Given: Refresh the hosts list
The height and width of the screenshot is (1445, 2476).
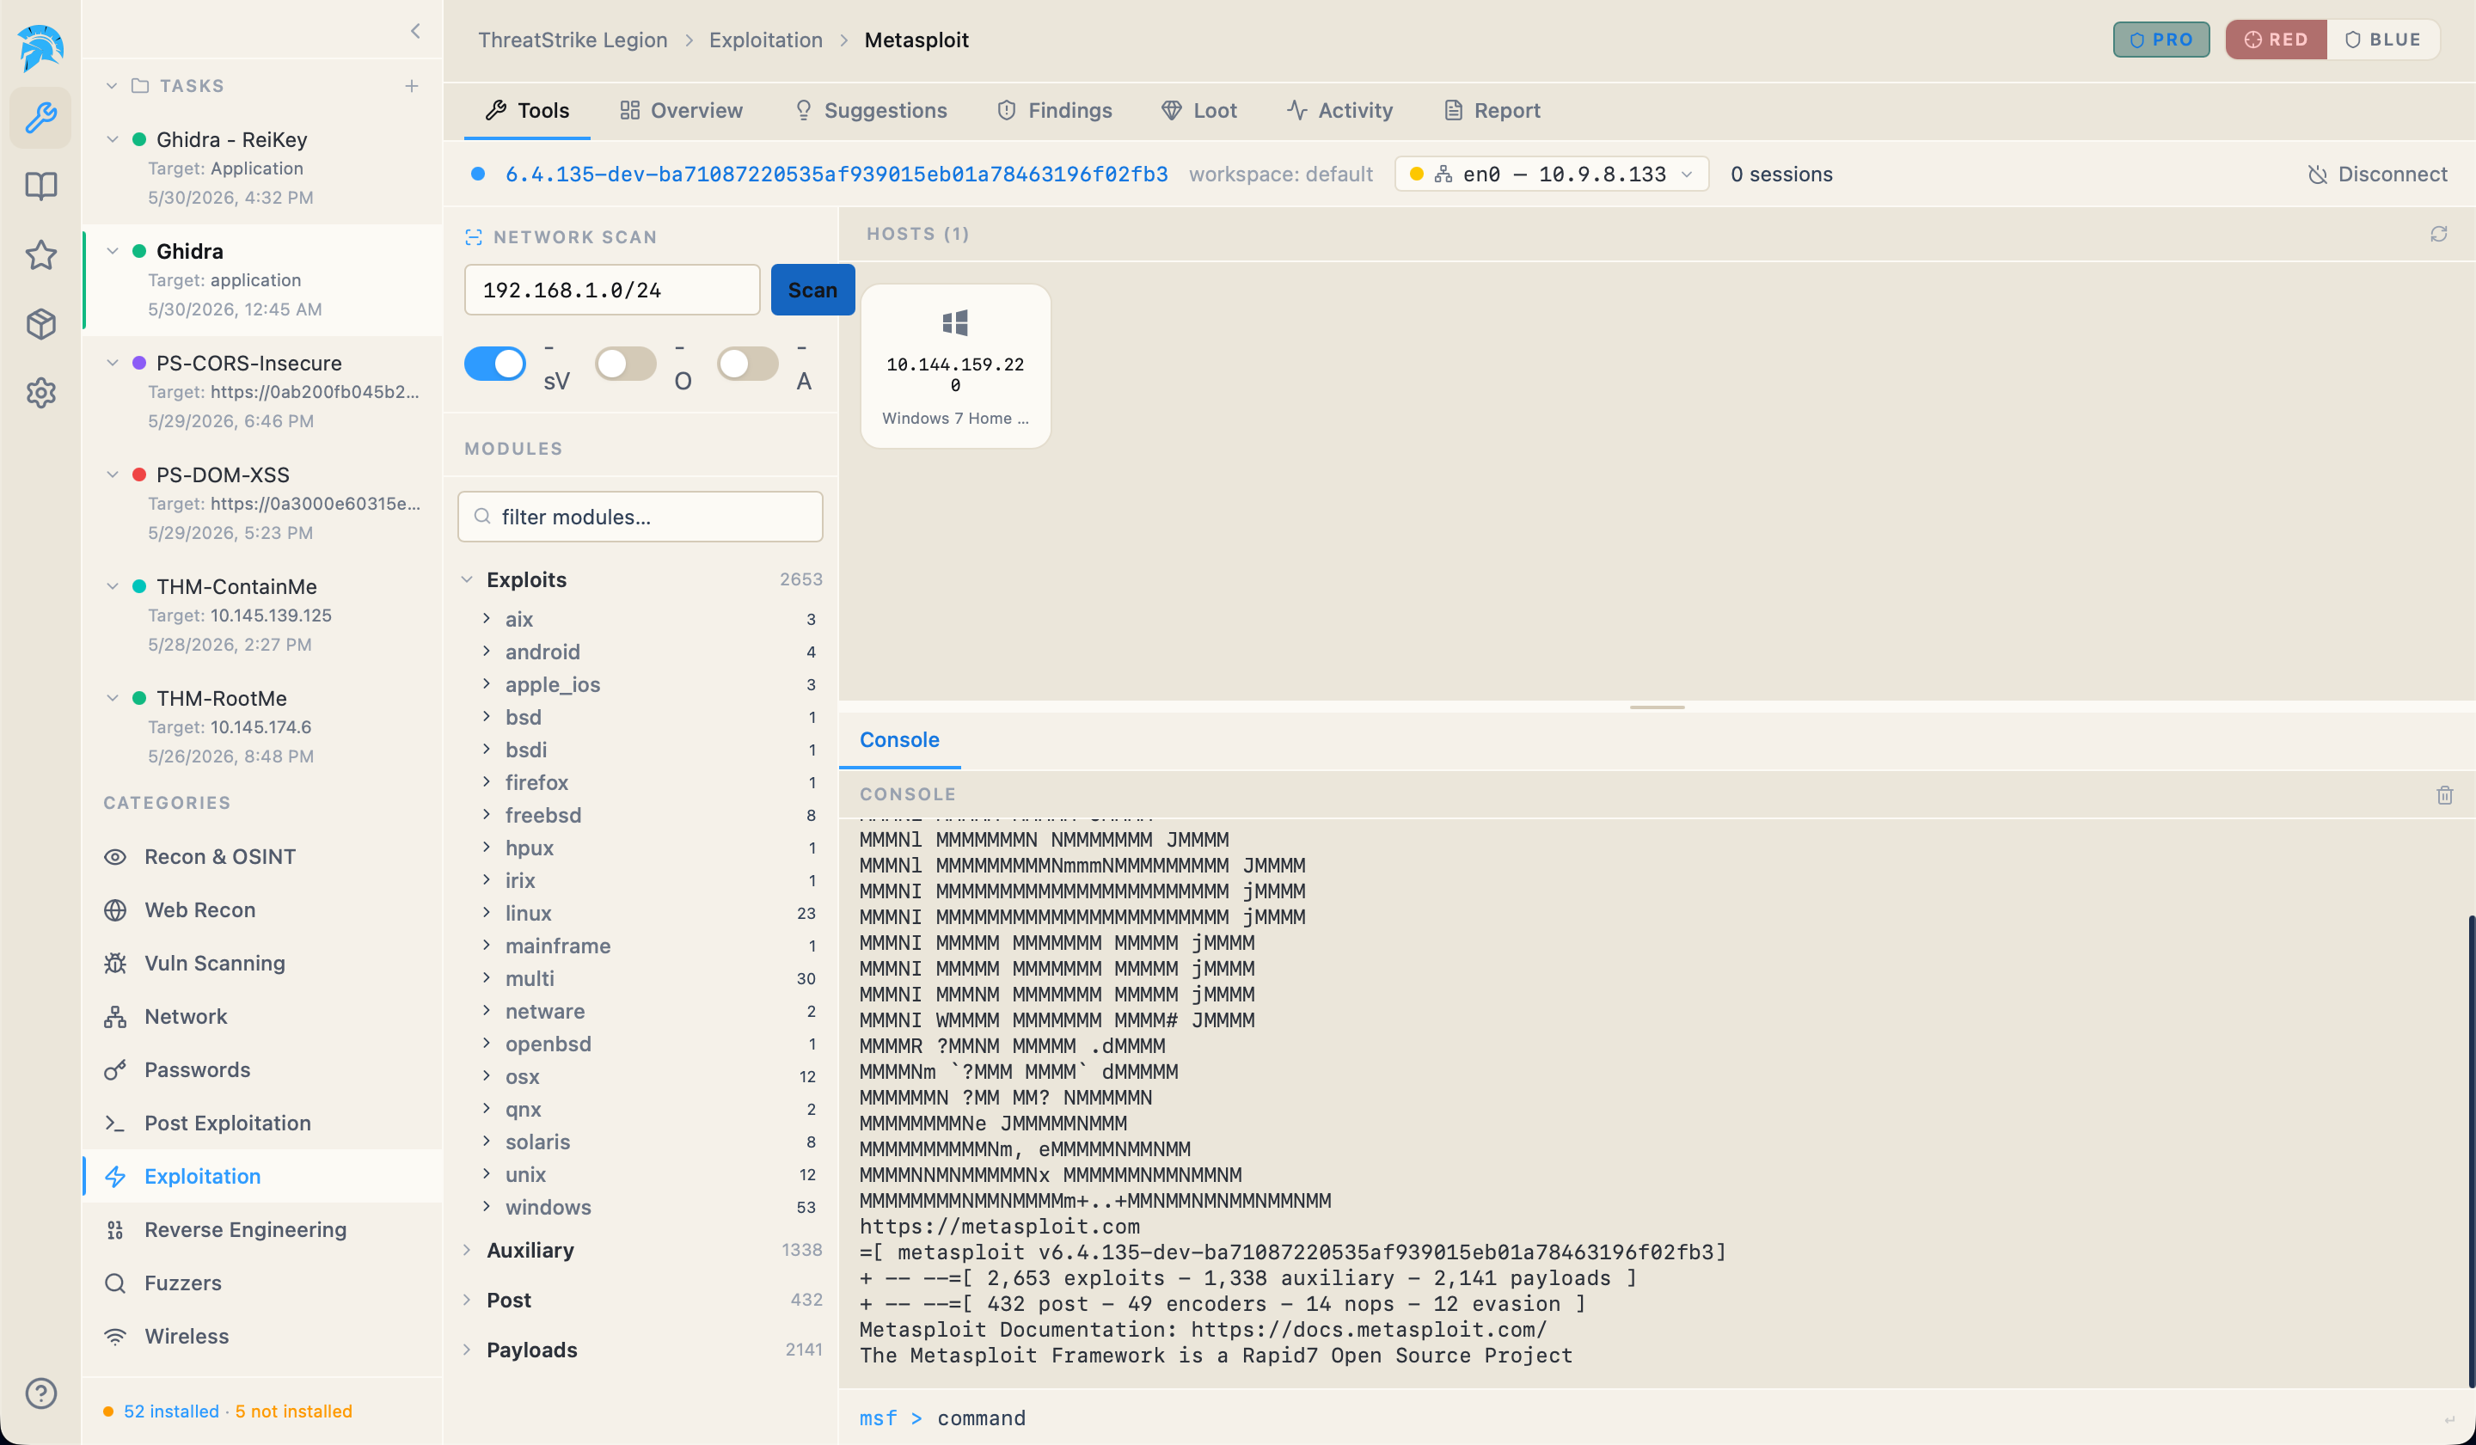Looking at the screenshot, I should coord(2439,234).
